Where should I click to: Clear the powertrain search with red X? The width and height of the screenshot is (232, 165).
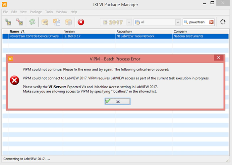coord(211,22)
